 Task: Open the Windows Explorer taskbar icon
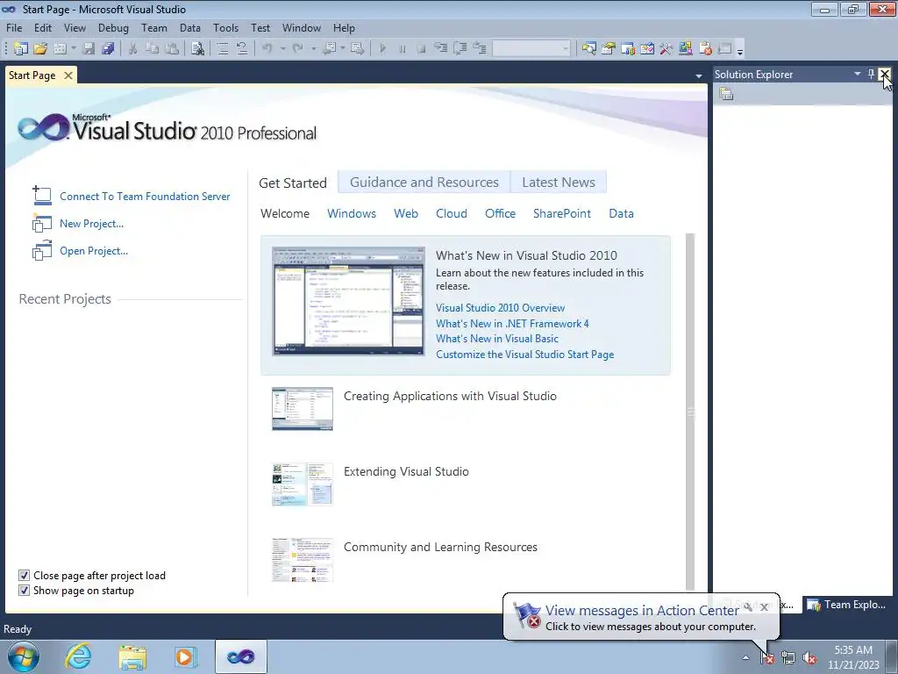point(132,656)
